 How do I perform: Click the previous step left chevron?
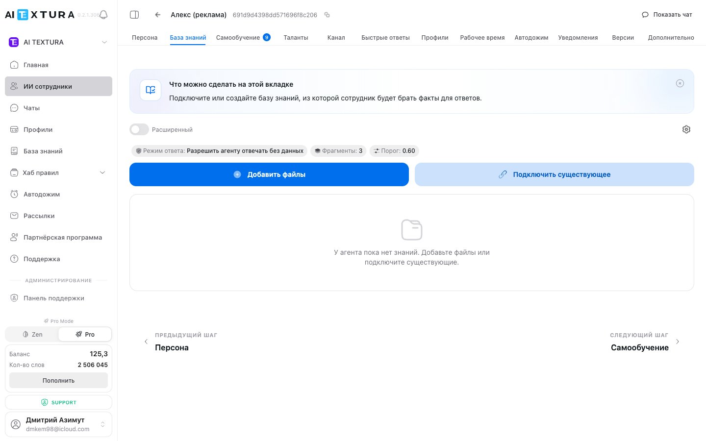pyautogui.click(x=146, y=342)
